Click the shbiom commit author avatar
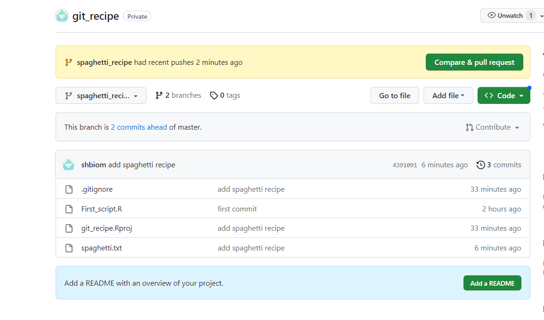This screenshot has width=544, height=320. click(x=69, y=165)
